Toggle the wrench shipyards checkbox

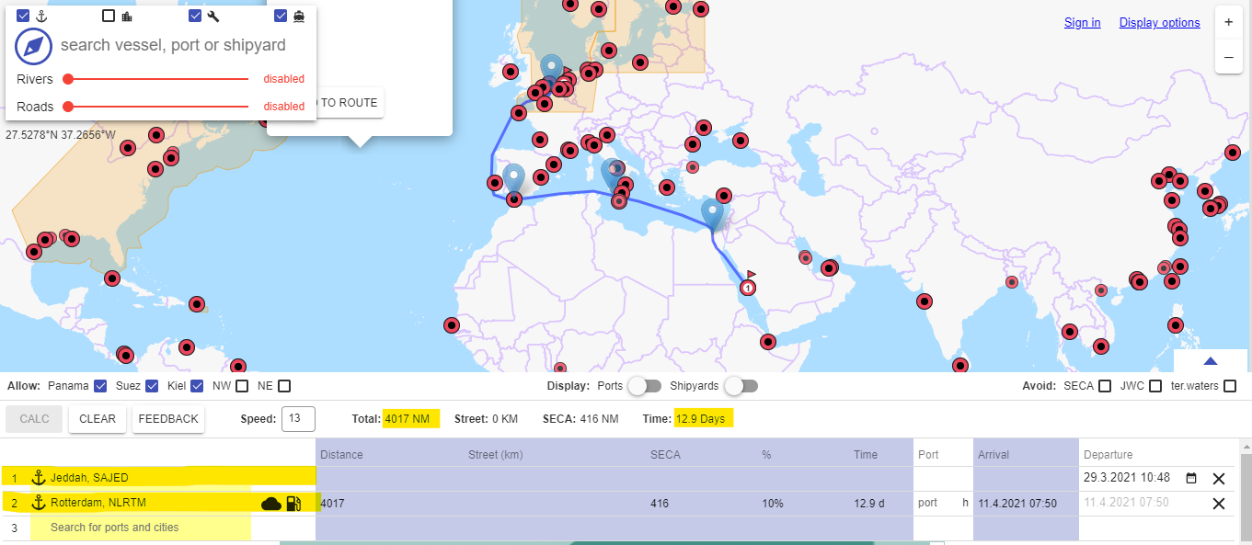(195, 16)
